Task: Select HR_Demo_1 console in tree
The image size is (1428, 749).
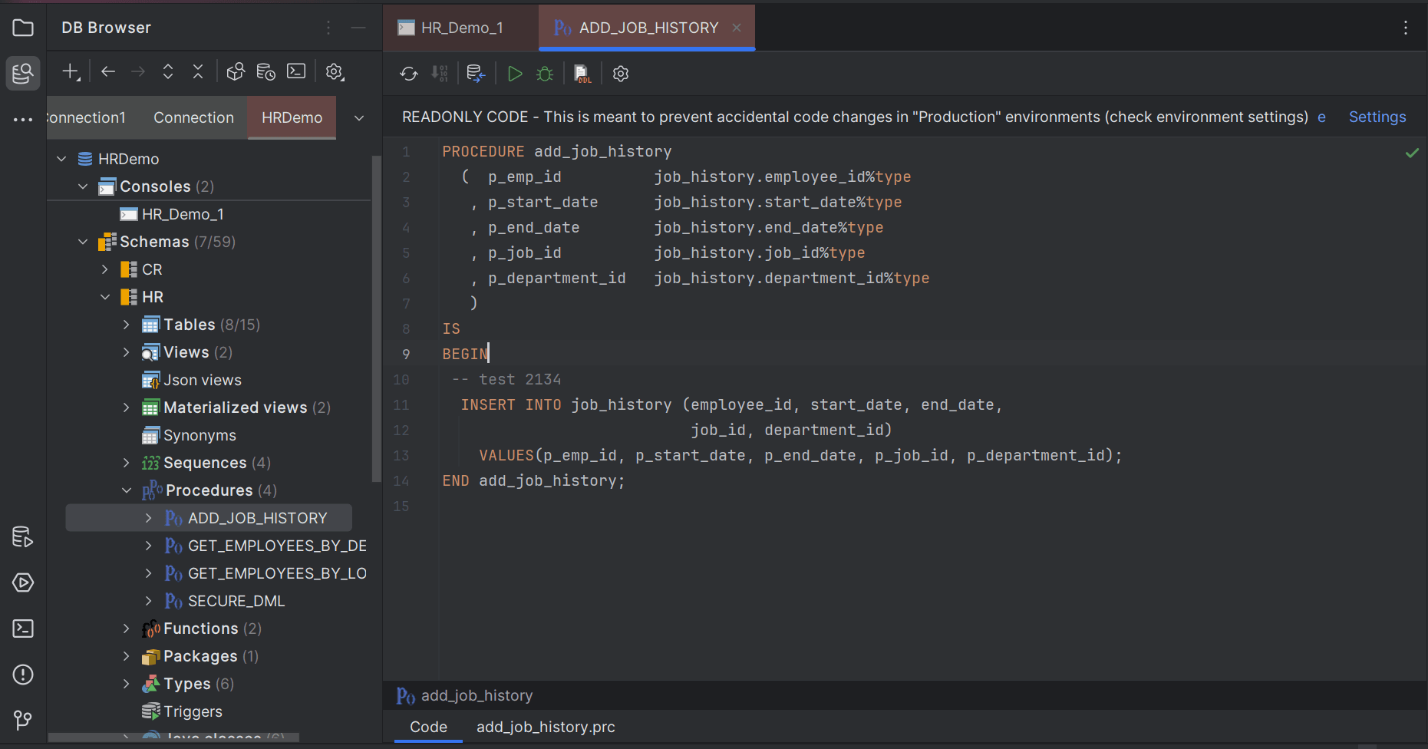Action: tap(183, 214)
